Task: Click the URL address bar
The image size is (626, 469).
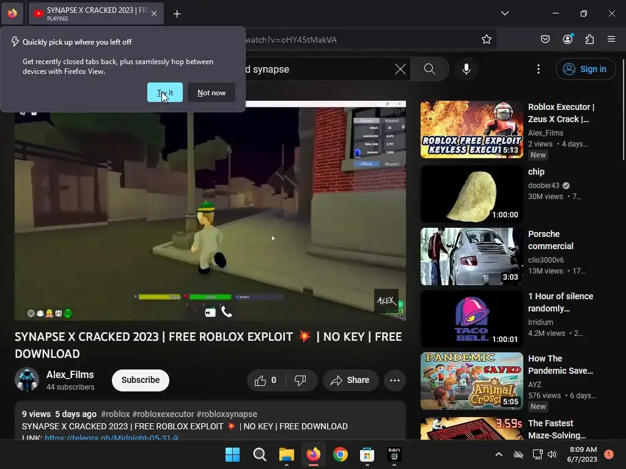Action: [359, 40]
